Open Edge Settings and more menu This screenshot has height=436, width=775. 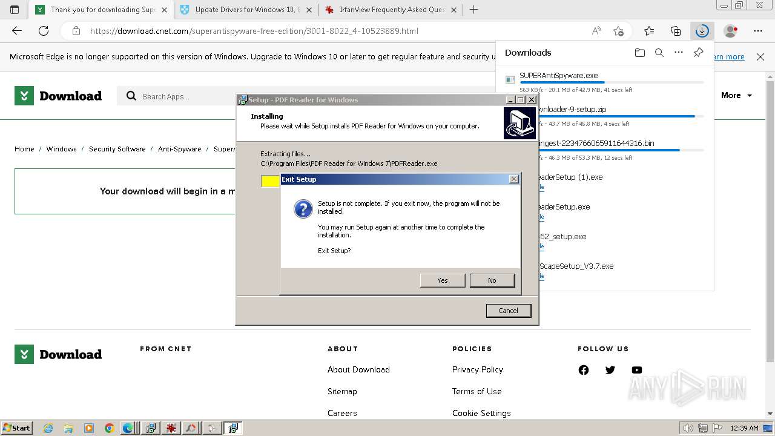pyautogui.click(x=758, y=31)
